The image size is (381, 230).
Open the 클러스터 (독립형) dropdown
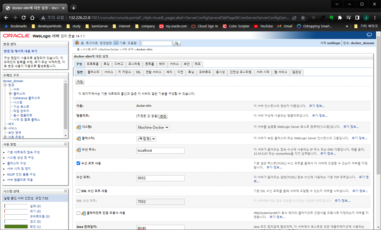tap(146, 139)
